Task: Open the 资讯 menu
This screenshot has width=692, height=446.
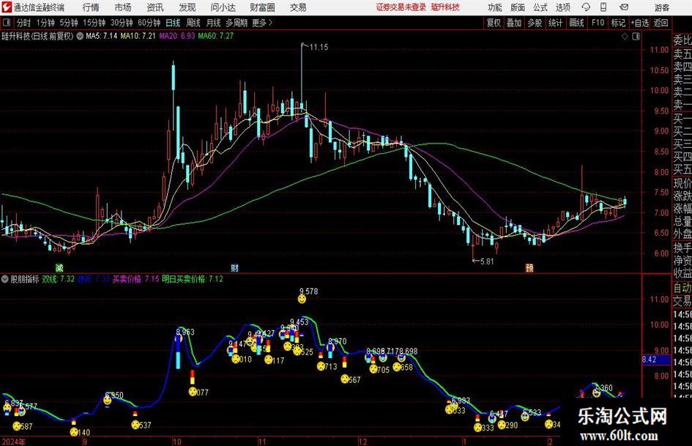Action: 155,7
